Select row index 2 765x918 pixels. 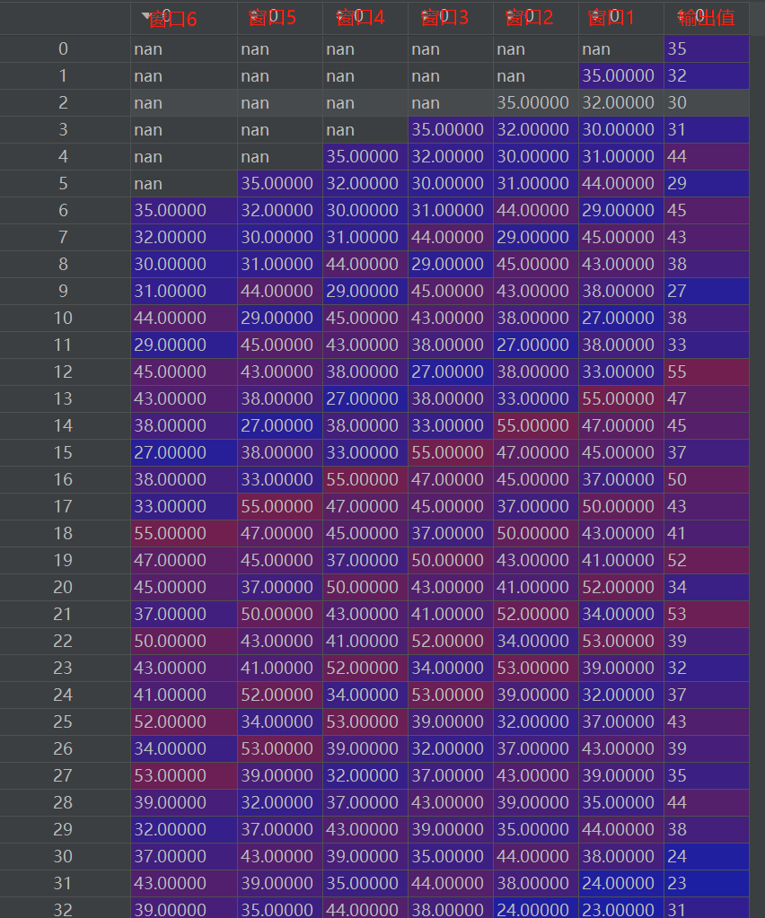[x=64, y=102]
